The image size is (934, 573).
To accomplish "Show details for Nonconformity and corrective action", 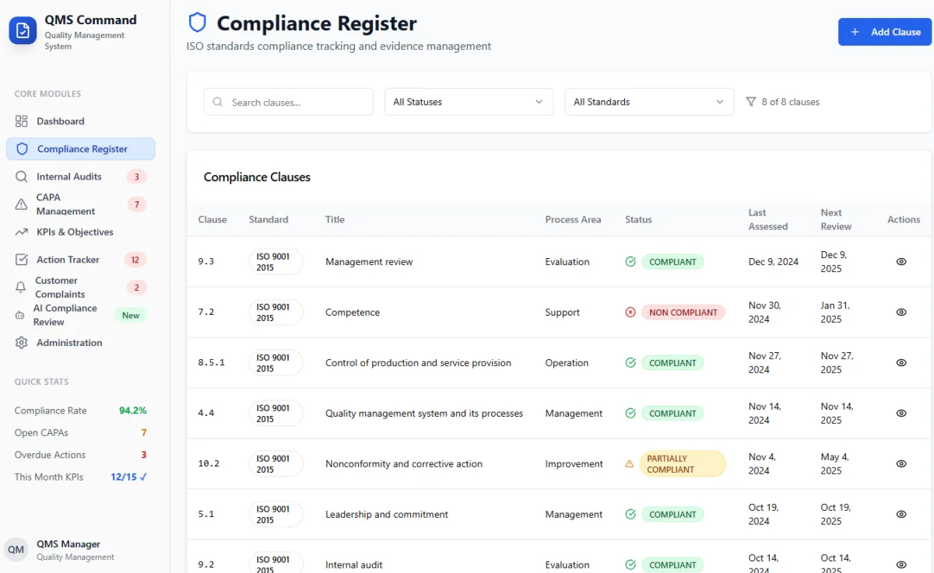I will (901, 464).
